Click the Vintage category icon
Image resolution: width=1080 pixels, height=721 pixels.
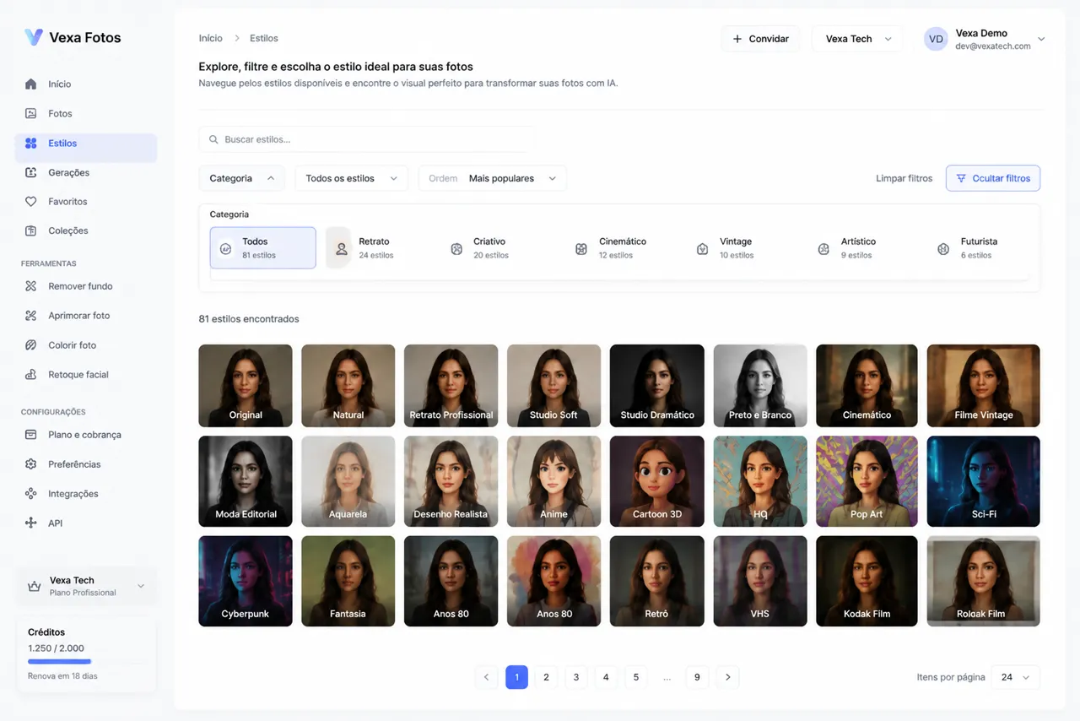pos(702,249)
